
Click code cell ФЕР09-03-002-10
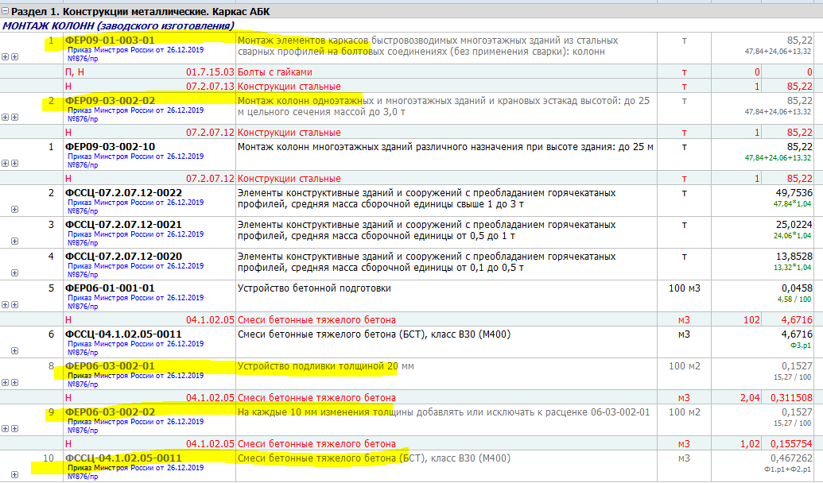110,147
